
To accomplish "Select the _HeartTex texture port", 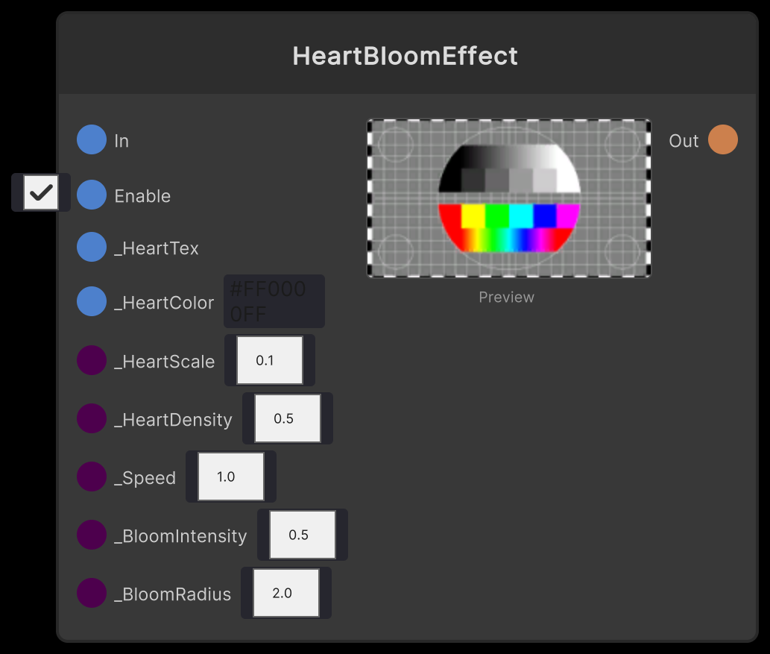I will tap(91, 247).
